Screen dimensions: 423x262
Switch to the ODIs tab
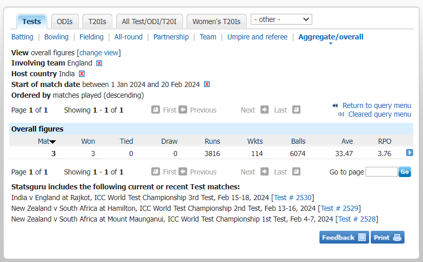tap(65, 21)
